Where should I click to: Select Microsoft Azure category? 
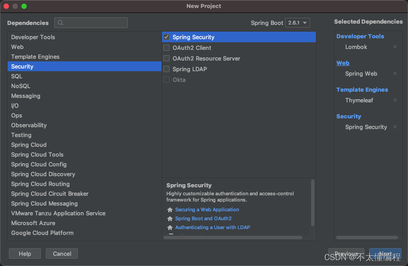85,223
